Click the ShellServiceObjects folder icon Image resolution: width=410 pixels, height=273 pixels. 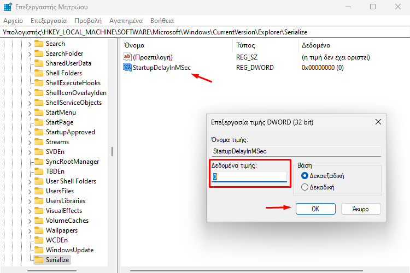[x=39, y=103]
